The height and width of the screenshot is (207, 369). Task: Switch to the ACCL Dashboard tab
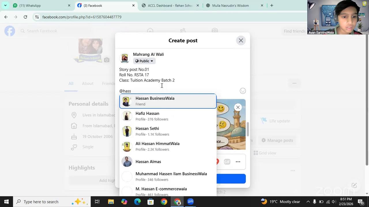(x=170, y=5)
